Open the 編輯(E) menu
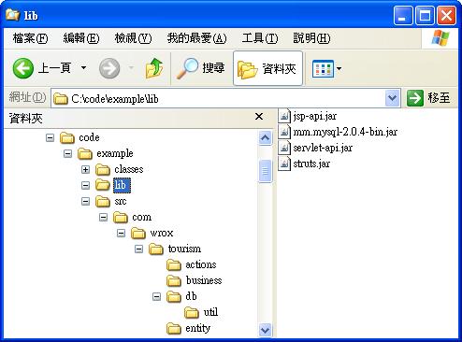Viewport: 462px width, 342px height. 81,38
